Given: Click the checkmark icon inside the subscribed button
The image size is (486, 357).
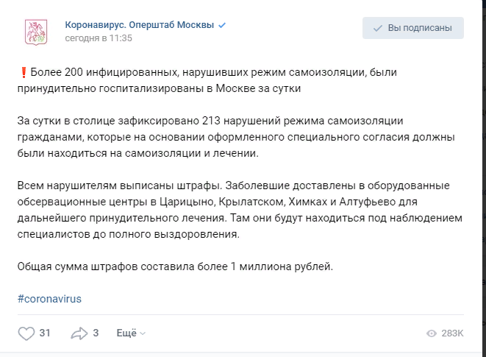Looking at the screenshot, I should click(x=377, y=28).
